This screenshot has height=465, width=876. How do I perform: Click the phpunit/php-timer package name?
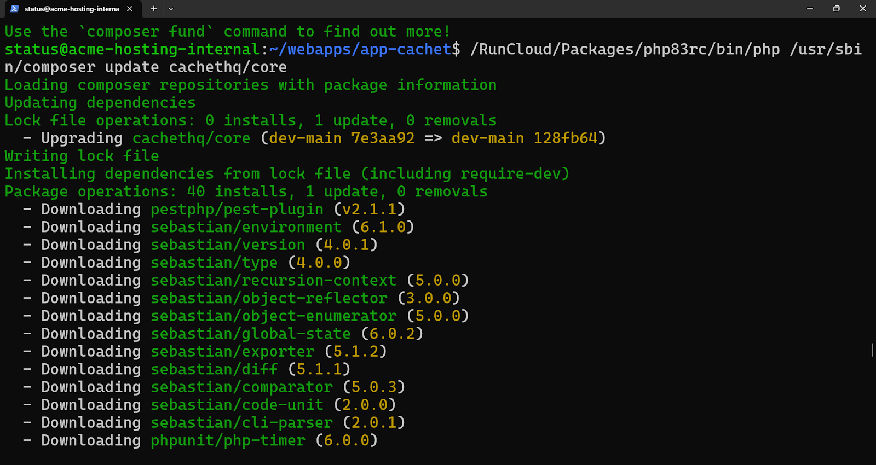(228, 440)
